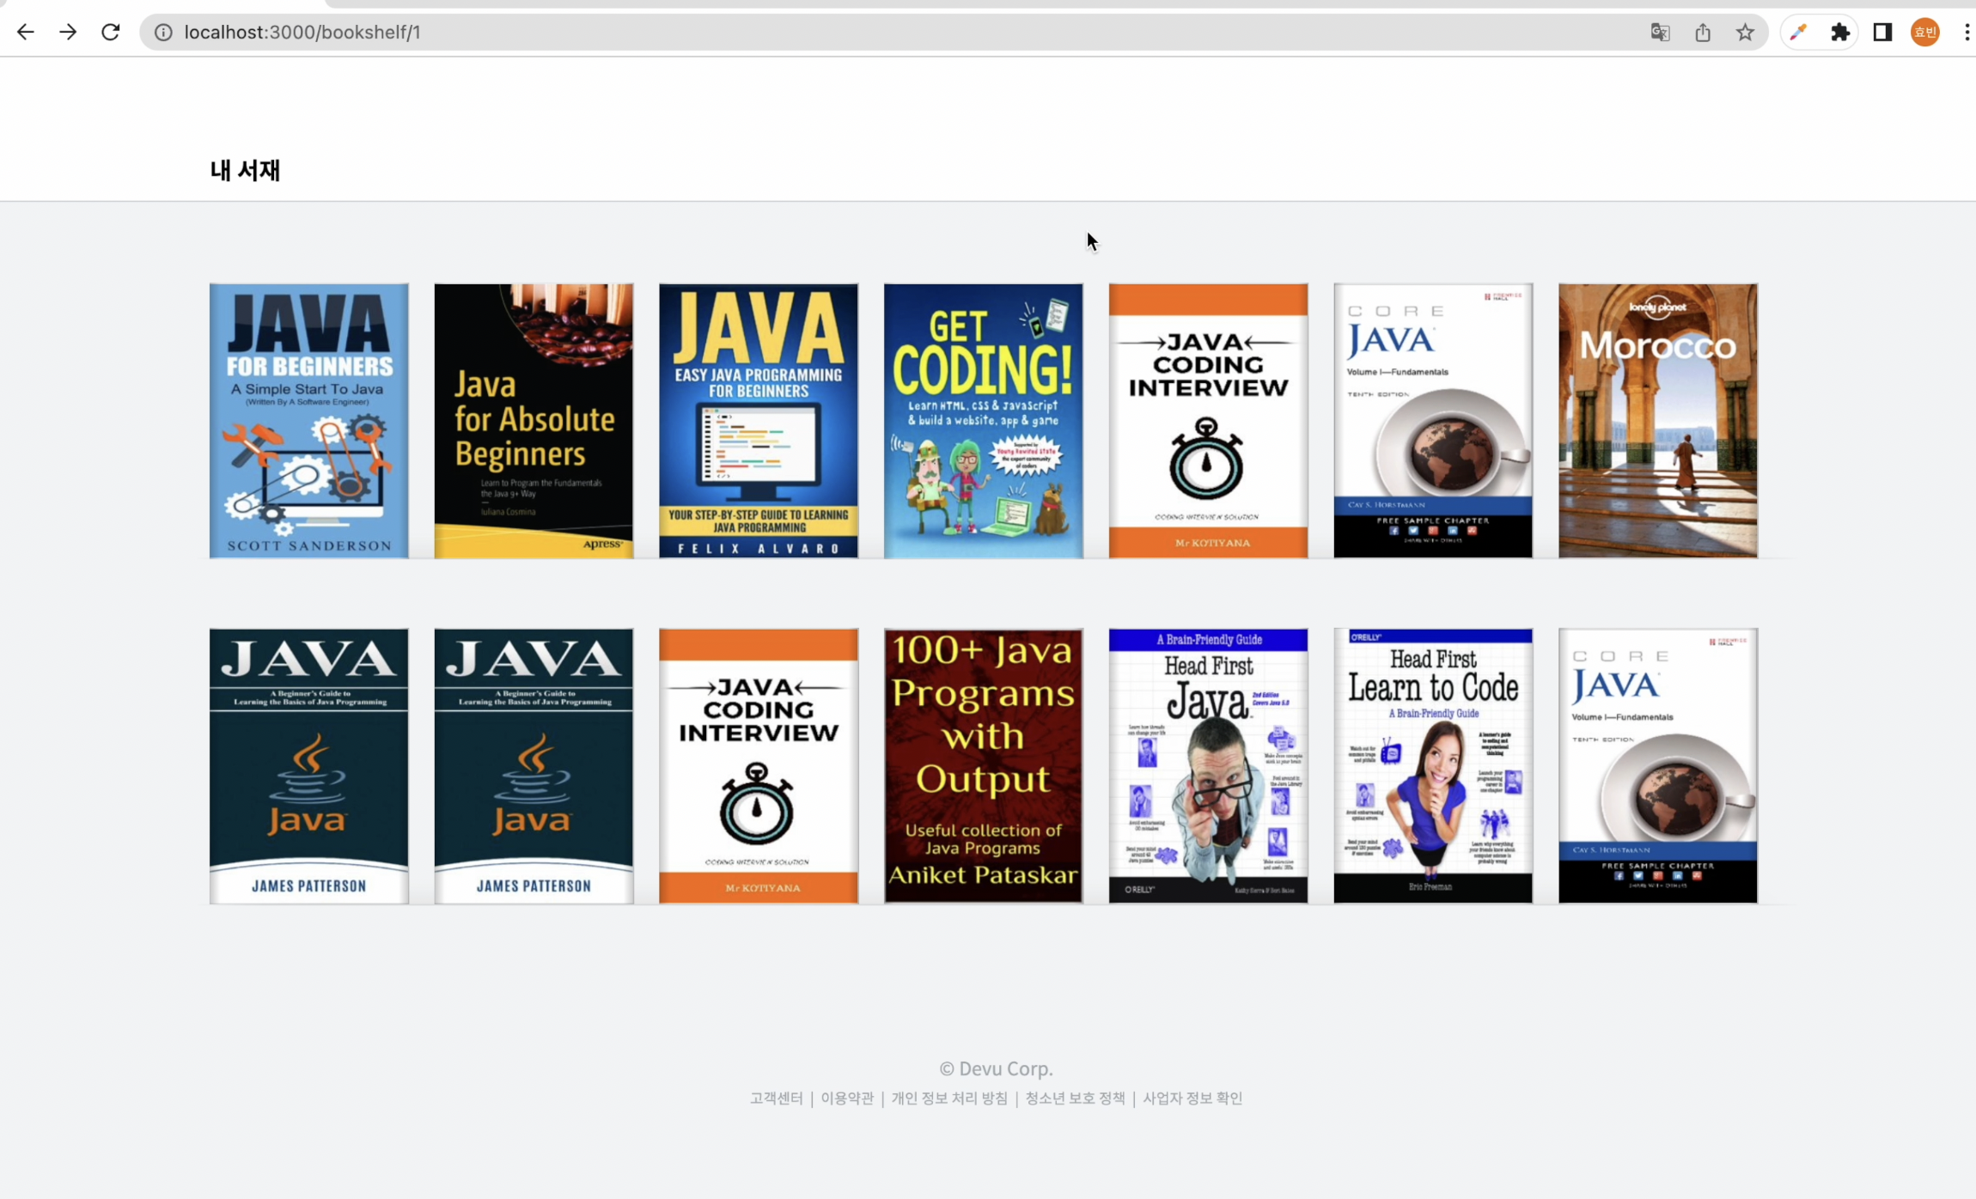Open Chrome's three-dot menu
The height and width of the screenshot is (1199, 1976).
point(1967,33)
